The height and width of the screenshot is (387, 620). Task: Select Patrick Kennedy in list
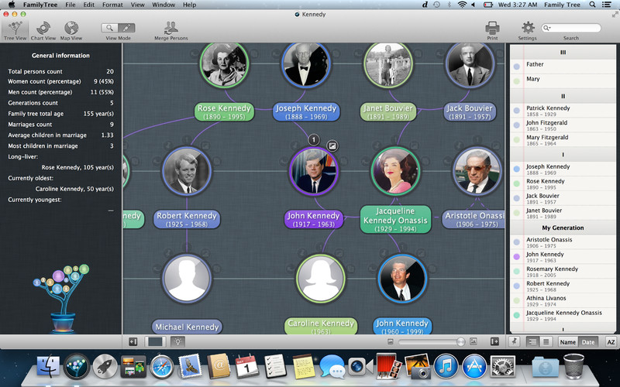(x=563, y=111)
